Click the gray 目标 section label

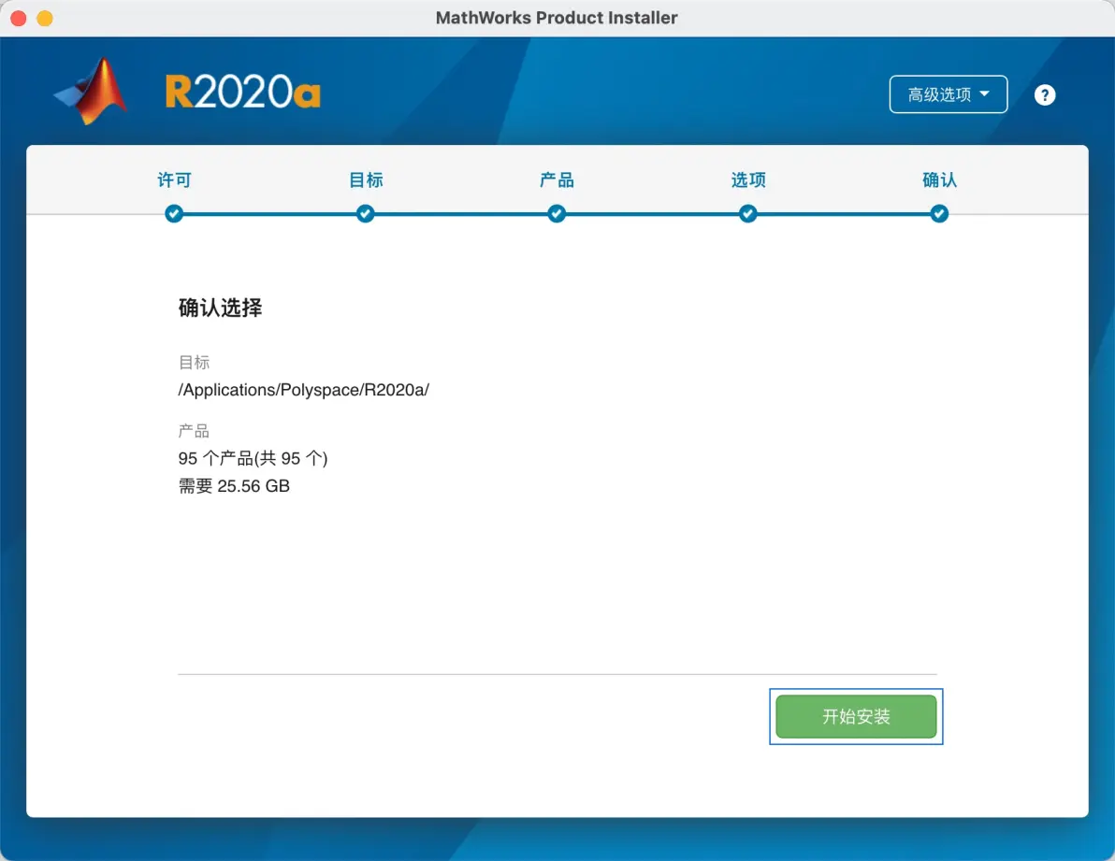194,363
